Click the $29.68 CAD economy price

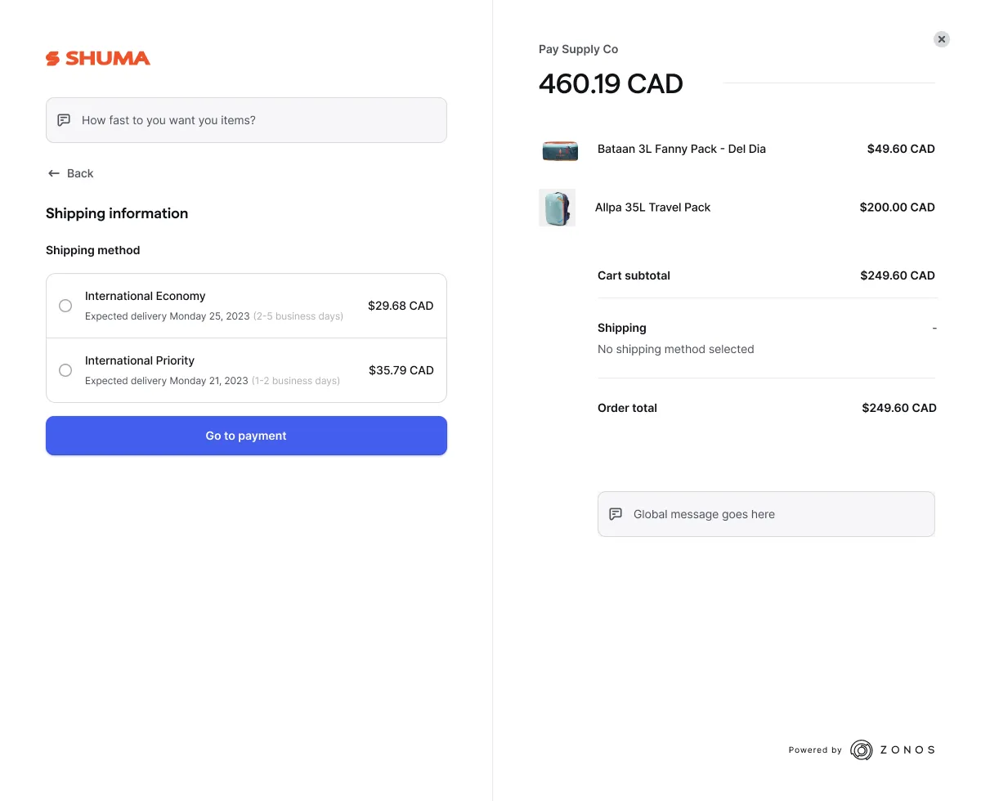pos(401,306)
